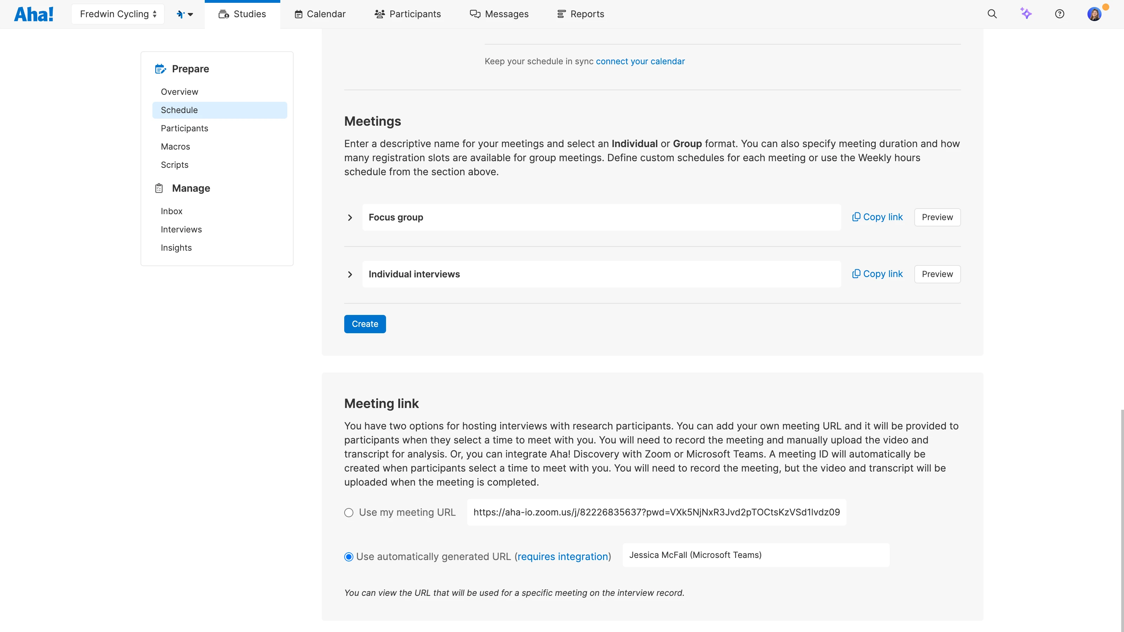Open the search magnifier icon
Viewport: 1124px width, 632px height.
coord(992,14)
